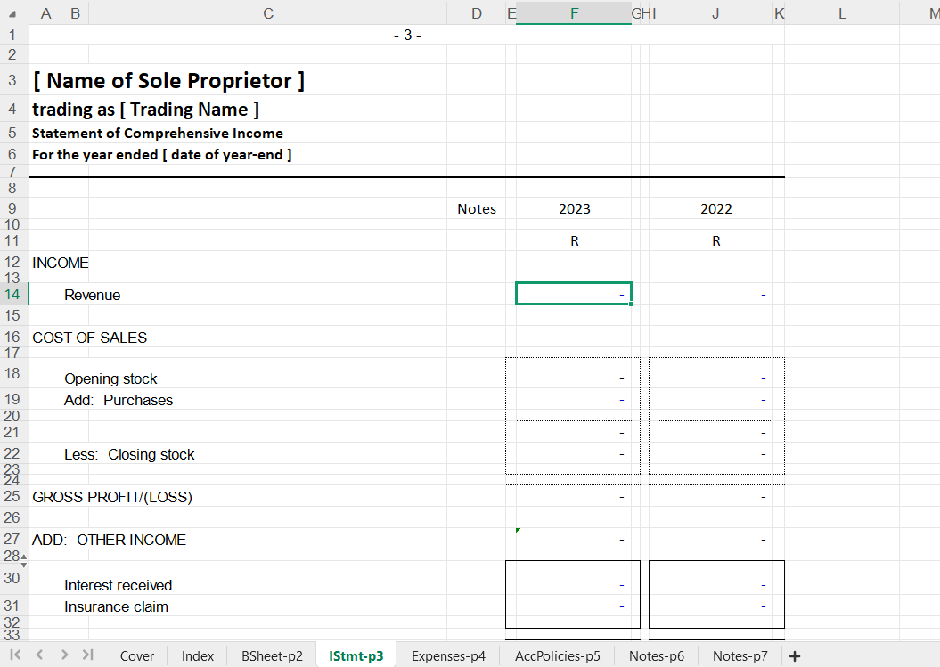
Task: Select the Index sheet tab
Action: 198,656
